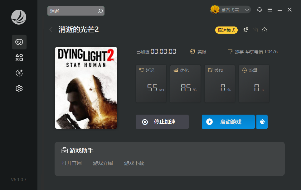Click the 延迟 latency card showing 55 ms
Screen dimensions: 301x190
[x=151, y=83]
